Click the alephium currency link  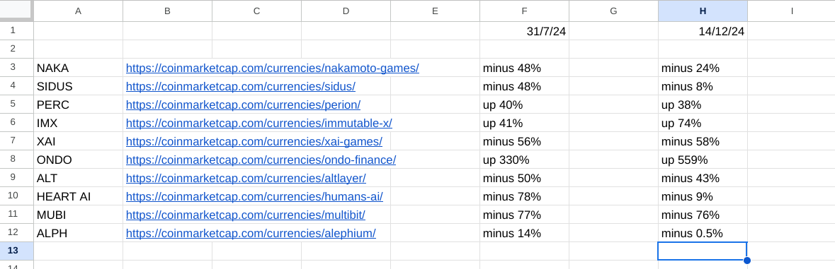(251, 233)
